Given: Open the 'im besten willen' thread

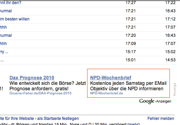Looking at the screenshot, I should (x=15, y=19).
